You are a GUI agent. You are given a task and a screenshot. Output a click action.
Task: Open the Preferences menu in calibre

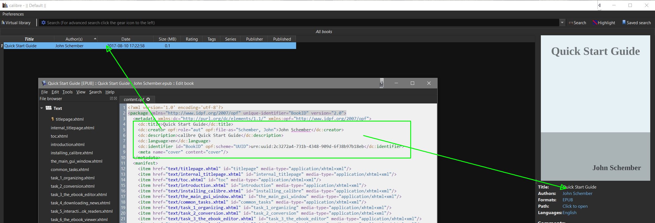pos(13,14)
